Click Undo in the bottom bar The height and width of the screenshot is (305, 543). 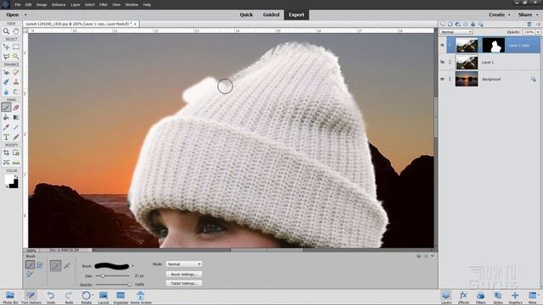click(51, 297)
